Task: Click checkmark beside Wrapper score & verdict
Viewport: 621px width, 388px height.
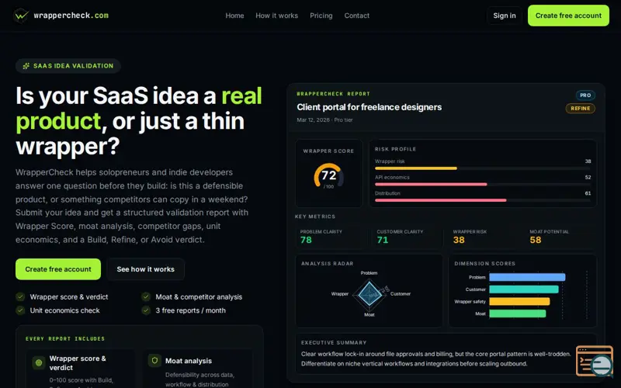Action: (x=20, y=296)
